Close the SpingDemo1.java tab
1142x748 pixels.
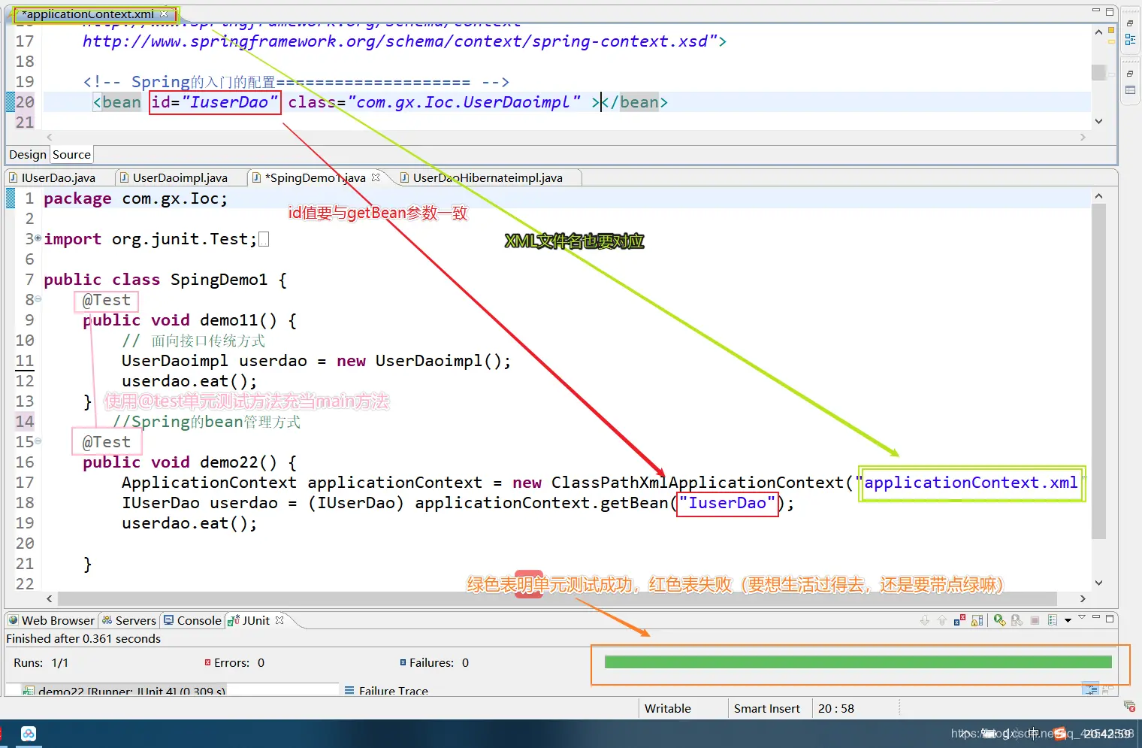(x=376, y=177)
